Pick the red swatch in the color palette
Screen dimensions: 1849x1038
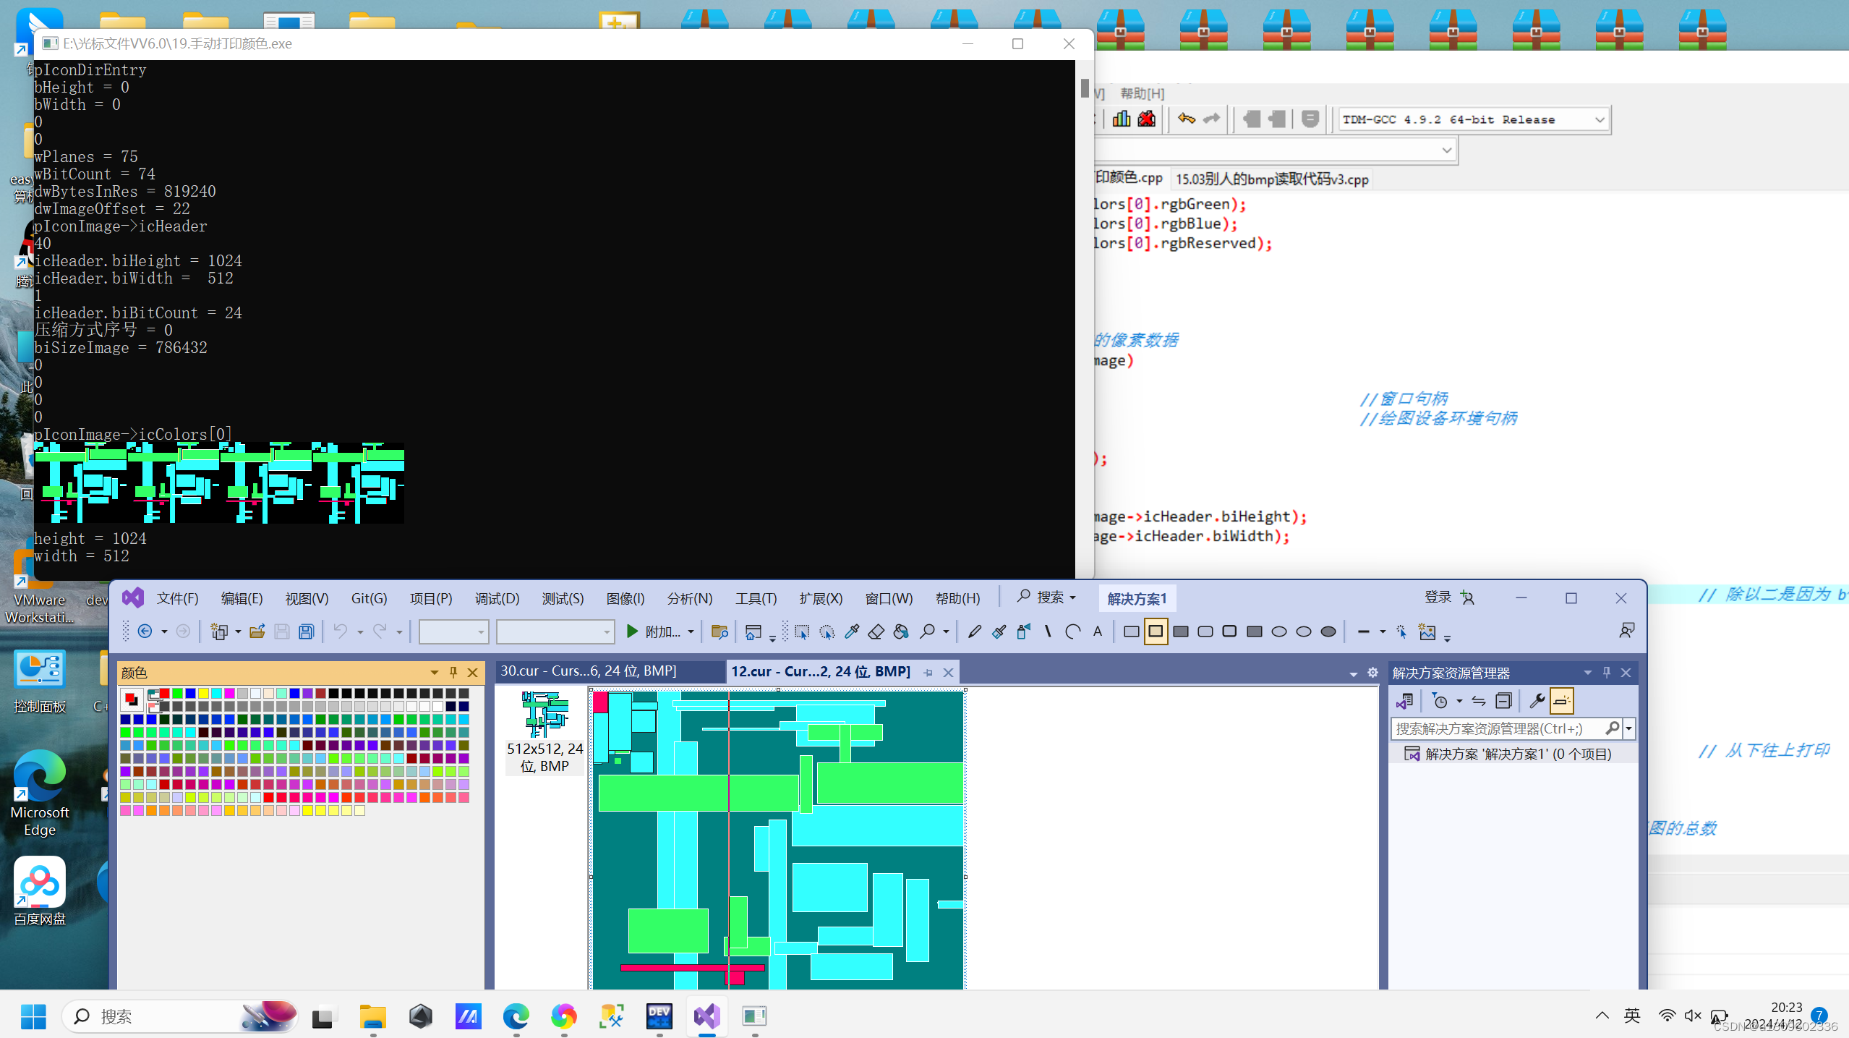163,693
